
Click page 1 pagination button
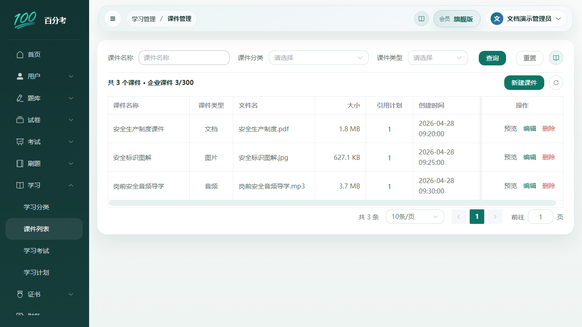point(477,217)
